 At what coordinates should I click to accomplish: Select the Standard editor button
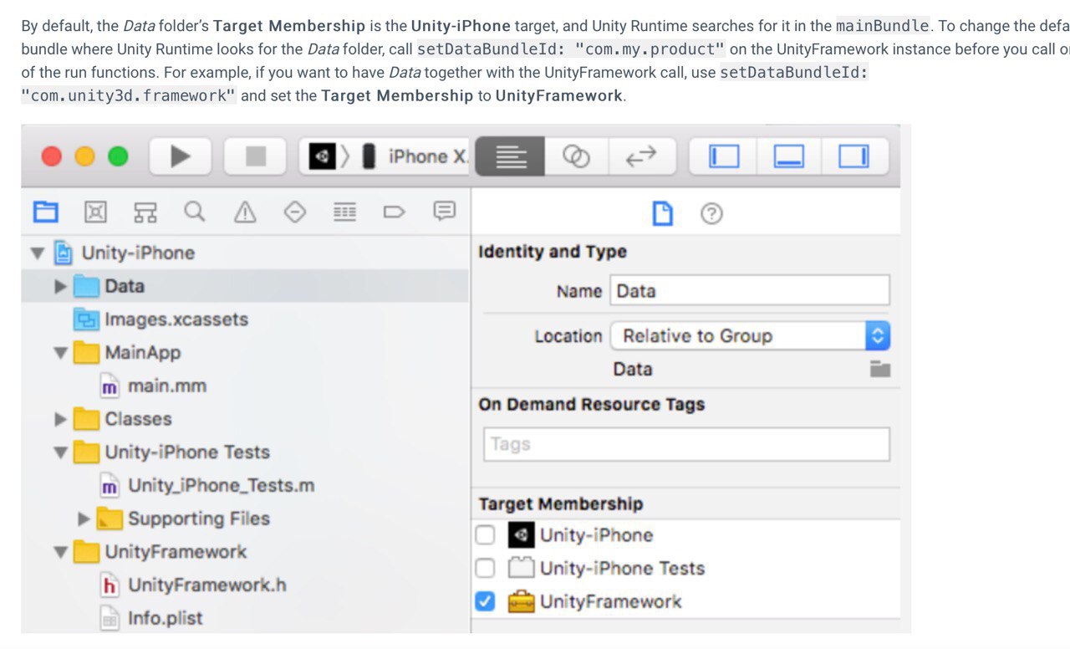tap(509, 156)
